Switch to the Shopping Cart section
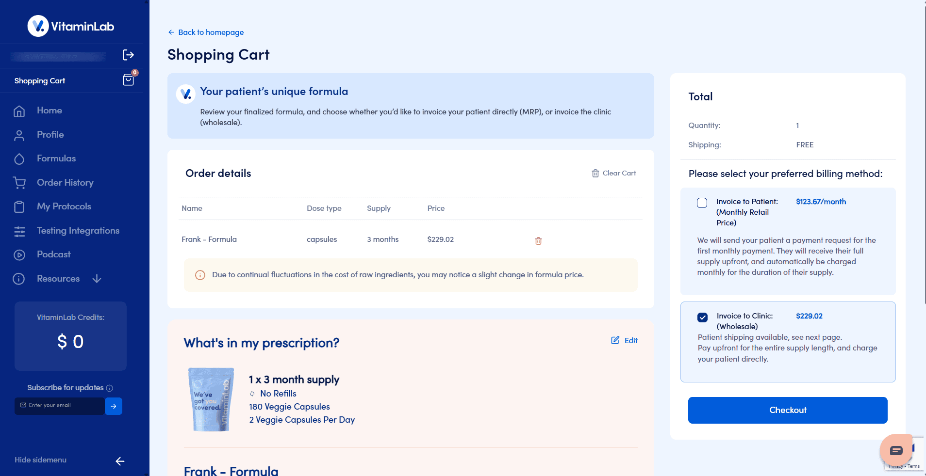Viewport: 926px width, 476px height. [39, 80]
